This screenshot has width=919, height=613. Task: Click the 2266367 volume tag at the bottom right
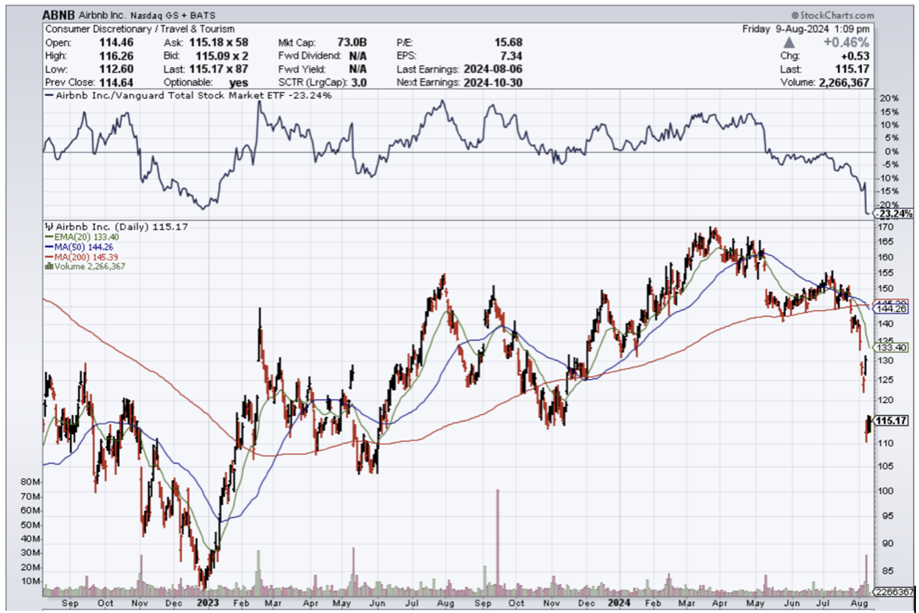pos(894,591)
